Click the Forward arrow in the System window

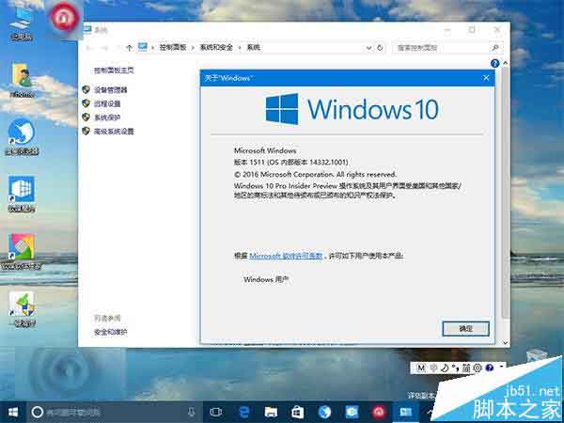[x=105, y=48]
